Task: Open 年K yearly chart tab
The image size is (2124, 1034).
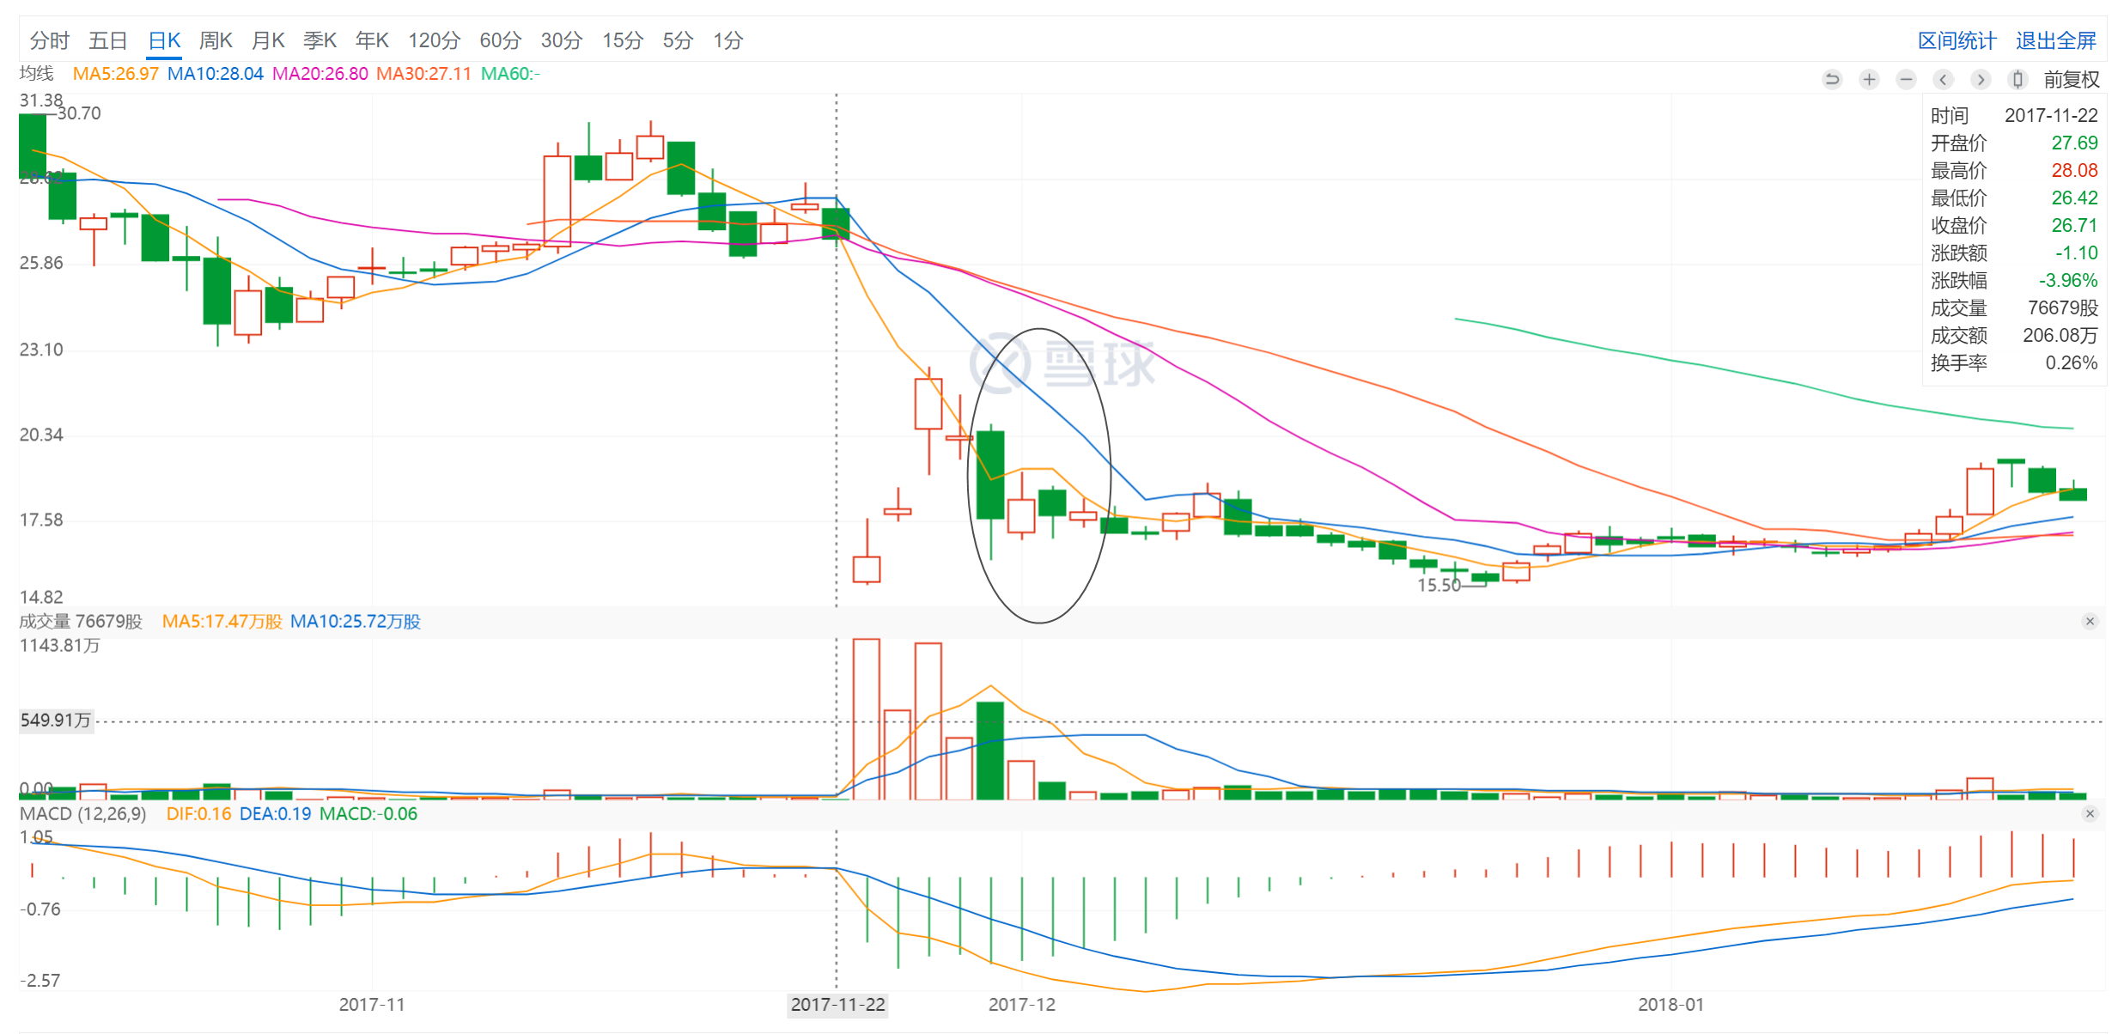Action: coord(372,40)
